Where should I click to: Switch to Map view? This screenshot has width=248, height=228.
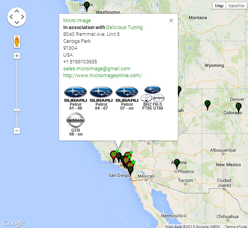click(219, 6)
